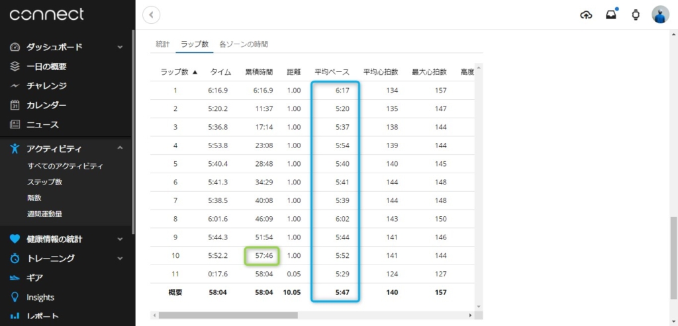
Task: Expand the ダッシュボード chevron
Action: pos(120,48)
